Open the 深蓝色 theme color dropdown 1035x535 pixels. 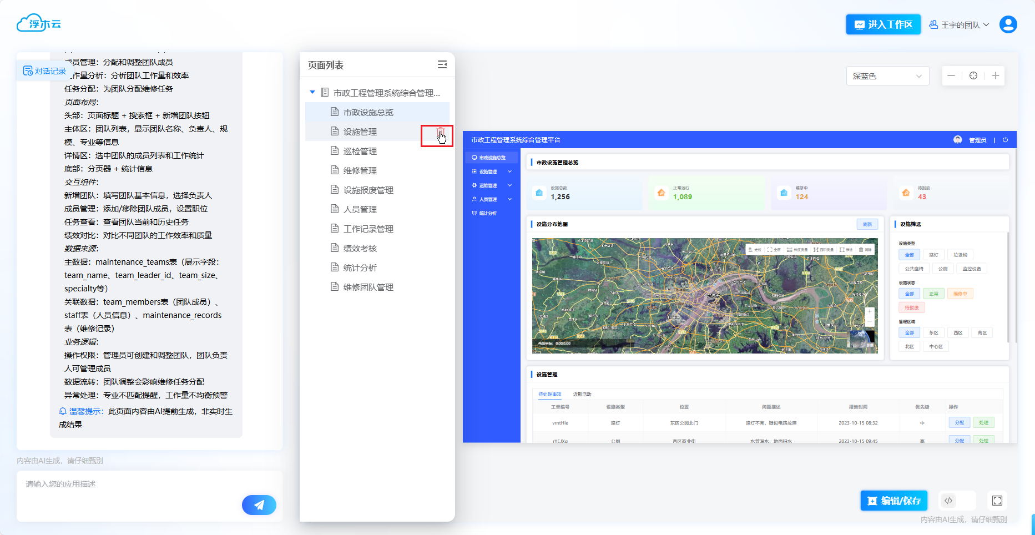887,76
